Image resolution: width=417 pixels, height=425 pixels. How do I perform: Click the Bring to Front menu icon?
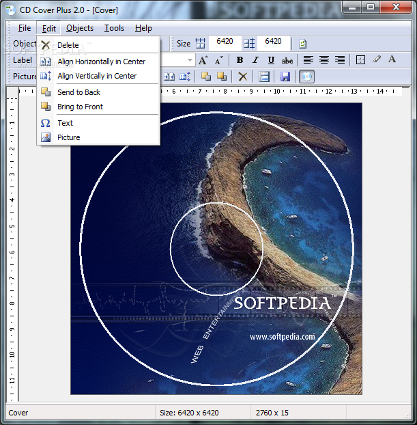click(x=46, y=107)
